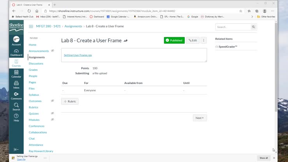This screenshot has height=162, width=288.
Task: Click the Edit assignment button
Action: pos(193,40)
